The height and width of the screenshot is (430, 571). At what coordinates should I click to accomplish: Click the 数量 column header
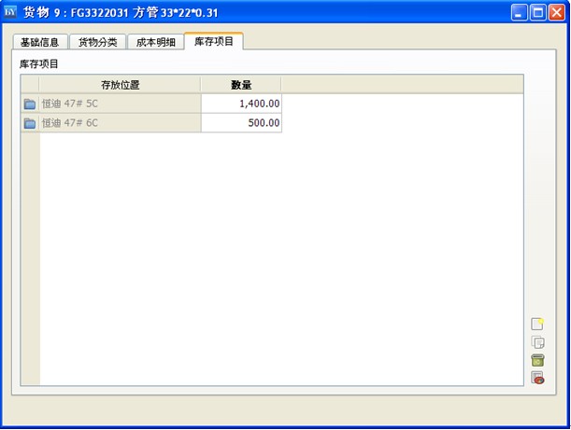241,85
